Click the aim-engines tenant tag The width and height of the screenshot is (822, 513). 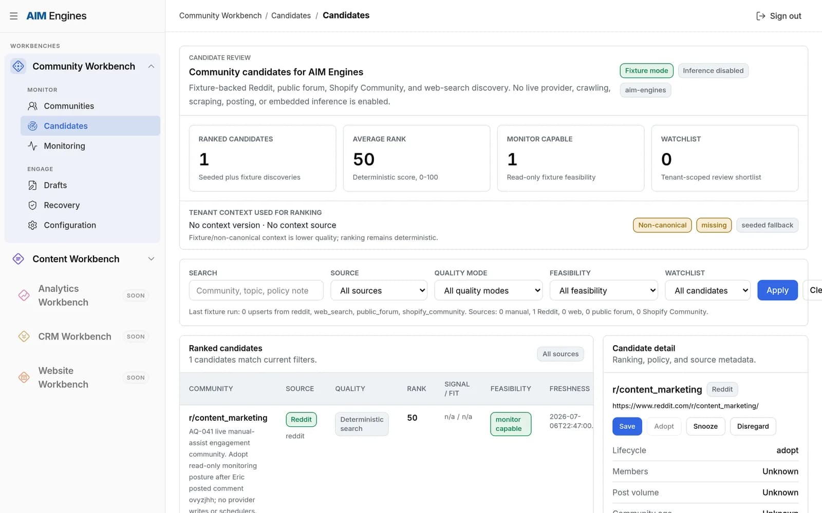645,90
